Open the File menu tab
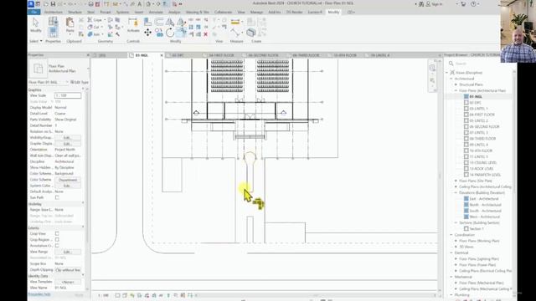Viewport: 536px width, 301px height. tap(34, 12)
